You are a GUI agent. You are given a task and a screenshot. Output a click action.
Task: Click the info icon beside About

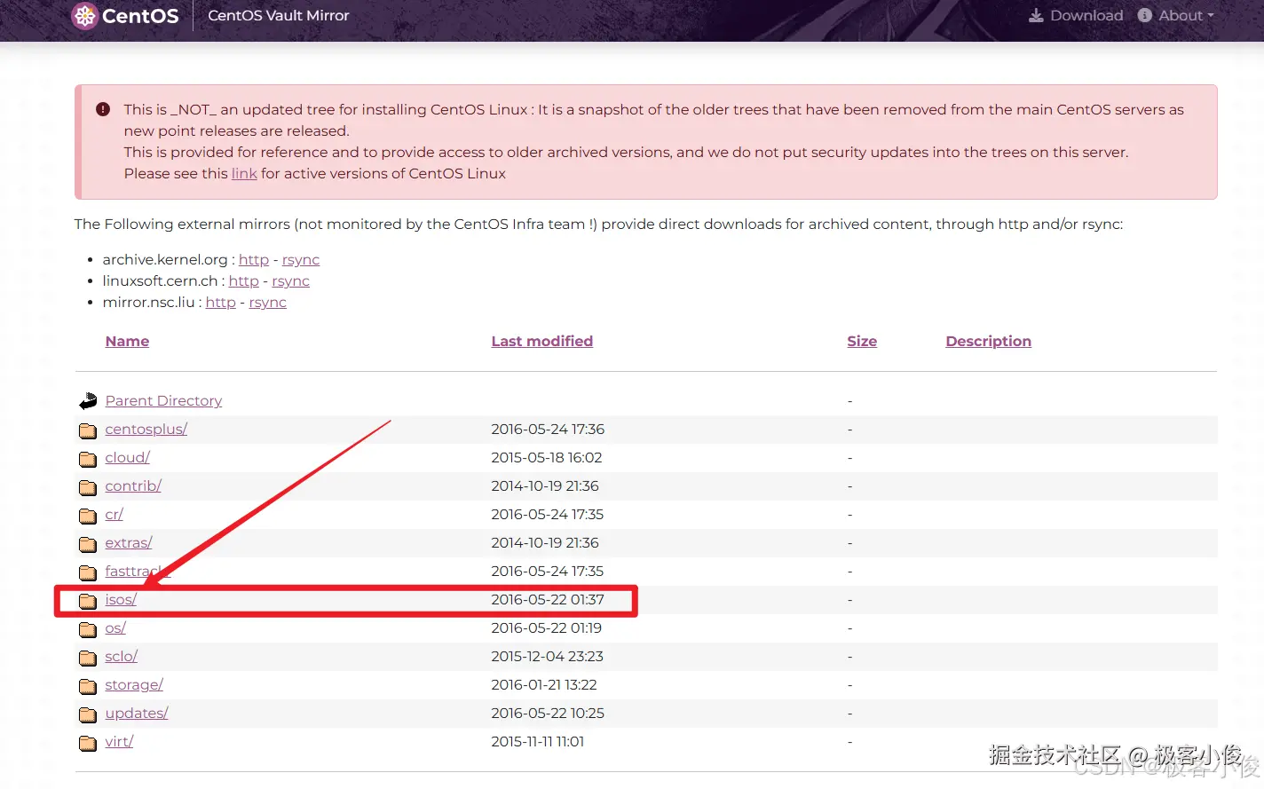click(x=1145, y=15)
